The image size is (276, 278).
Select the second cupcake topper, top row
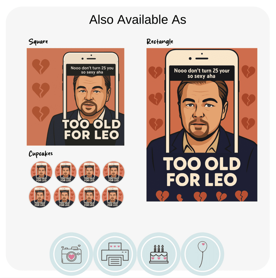click(65, 172)
